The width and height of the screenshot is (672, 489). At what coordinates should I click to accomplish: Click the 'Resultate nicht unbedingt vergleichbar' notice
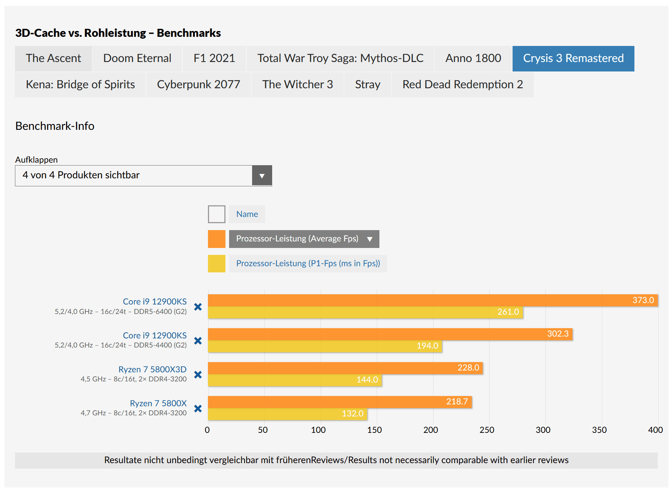click(x=336, y=460)
